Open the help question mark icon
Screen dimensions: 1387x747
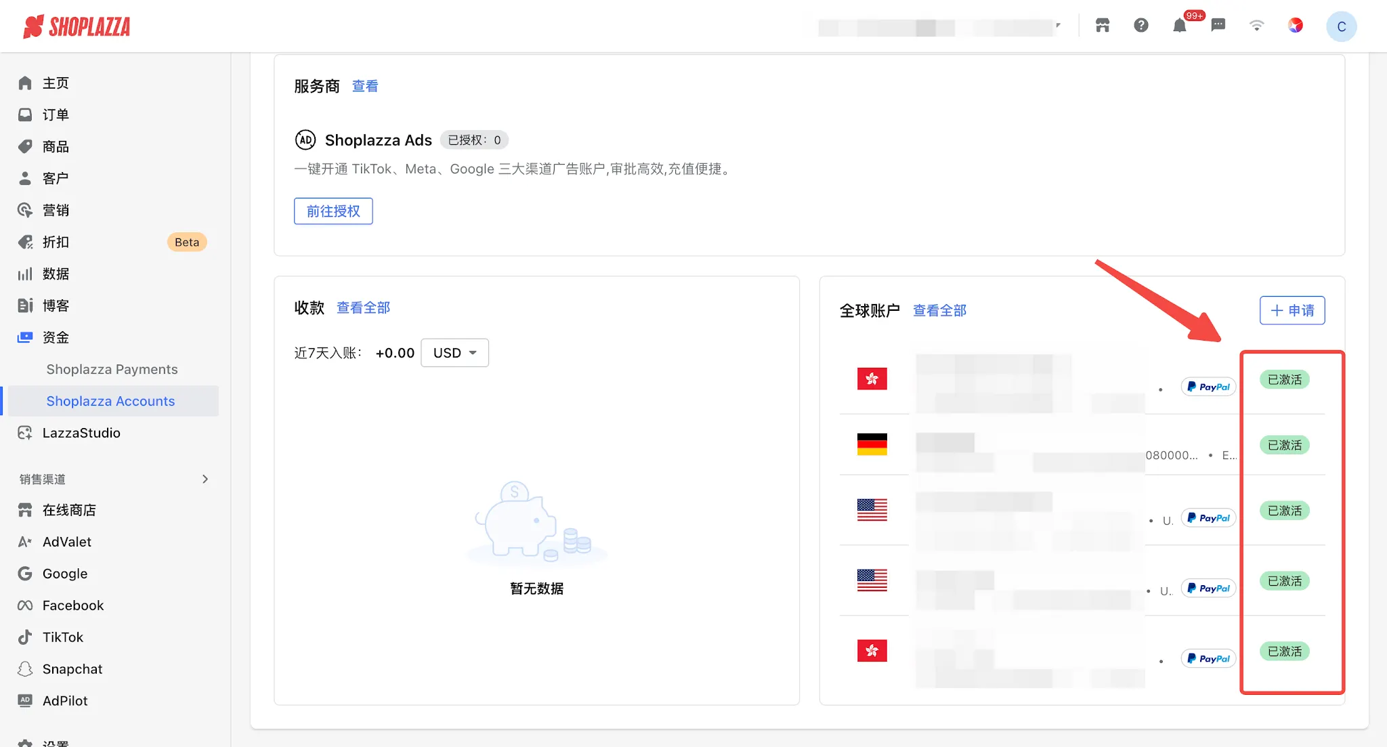[1141, 26]
